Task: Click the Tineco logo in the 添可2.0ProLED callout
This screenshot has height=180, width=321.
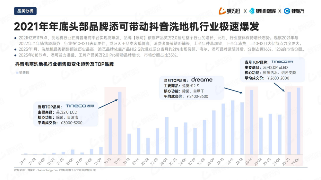Action: [x=282, y=62]
